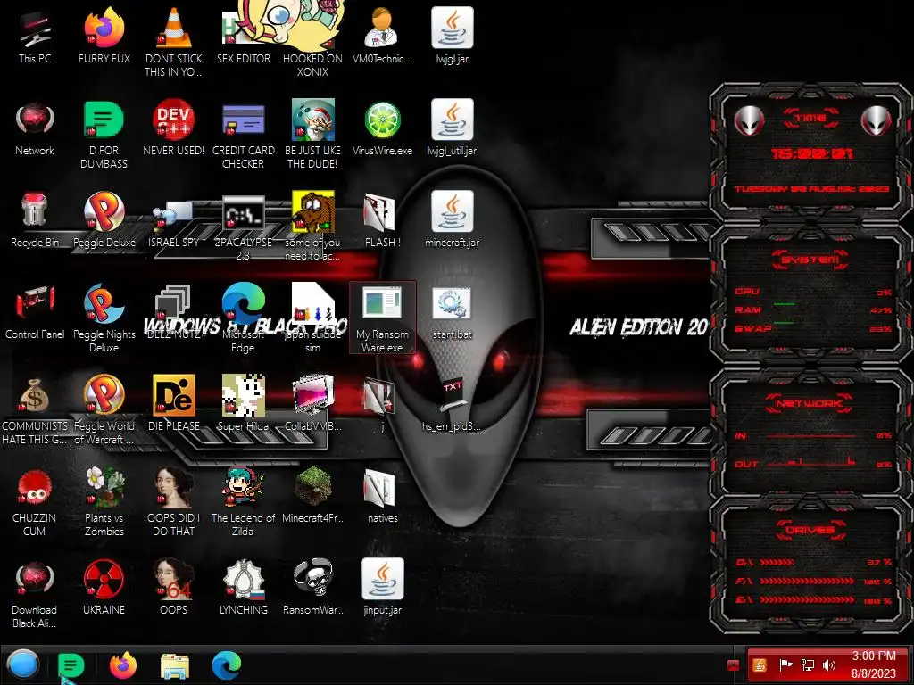Select the hs_err_pid3... text file
Viewport: 914px width, 685px height.
(452, 404)
